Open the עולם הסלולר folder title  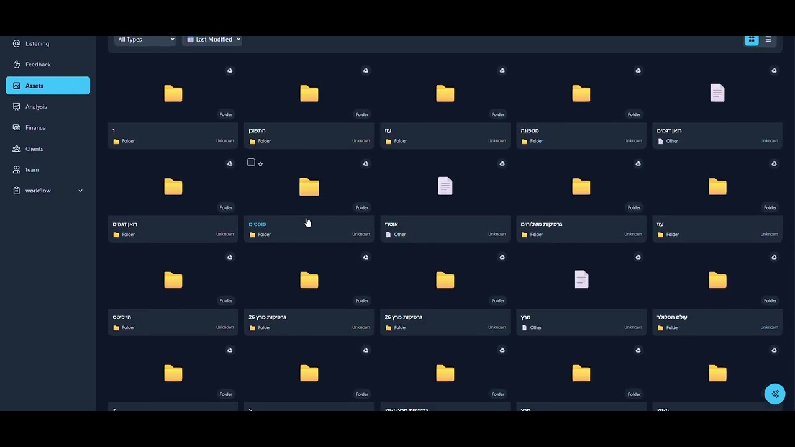tap(672, 317)
